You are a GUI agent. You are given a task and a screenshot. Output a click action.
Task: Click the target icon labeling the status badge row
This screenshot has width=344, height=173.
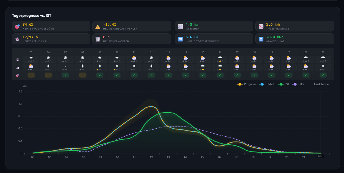(x=18, y=75)
